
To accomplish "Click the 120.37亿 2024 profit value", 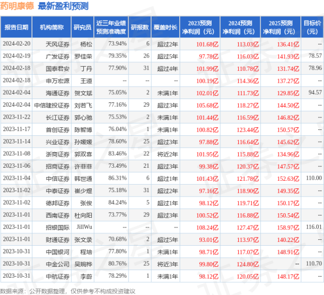I will coord(247,166).
